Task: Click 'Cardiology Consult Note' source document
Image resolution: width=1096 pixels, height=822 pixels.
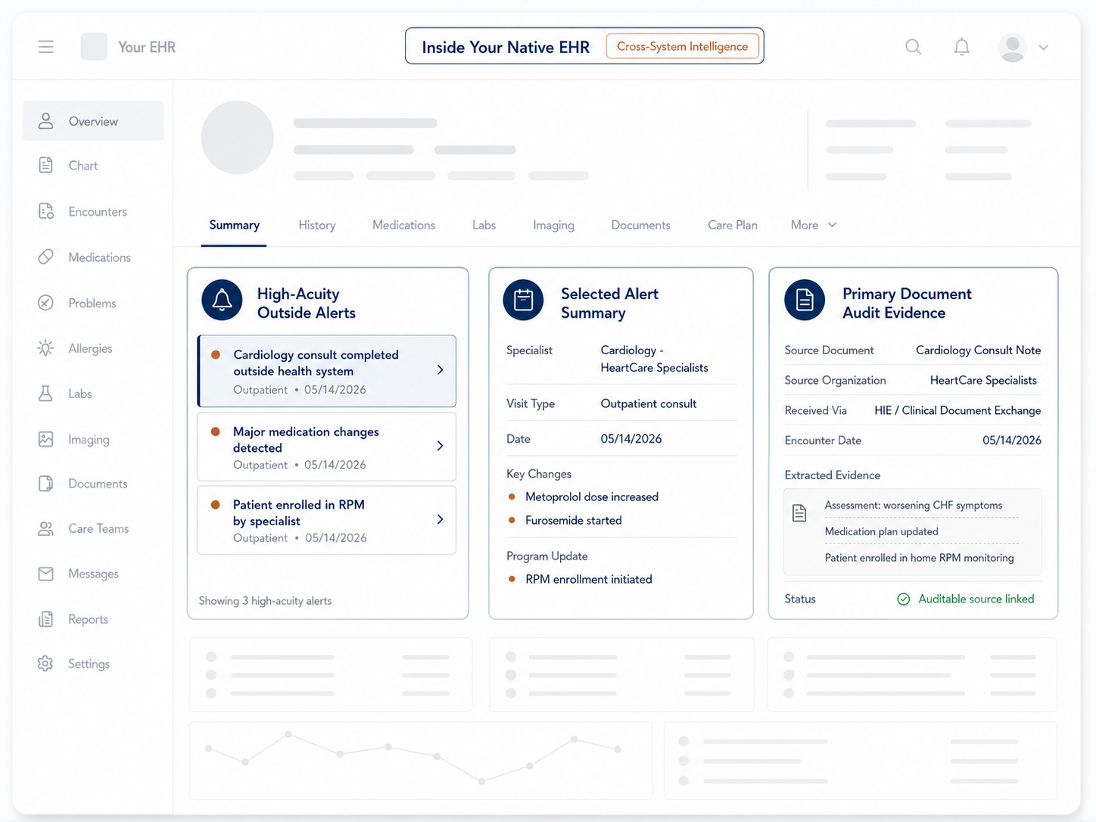Action: click(978, 350)
